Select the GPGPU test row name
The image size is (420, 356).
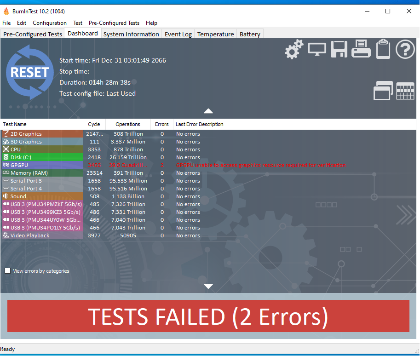coord(19,165)
